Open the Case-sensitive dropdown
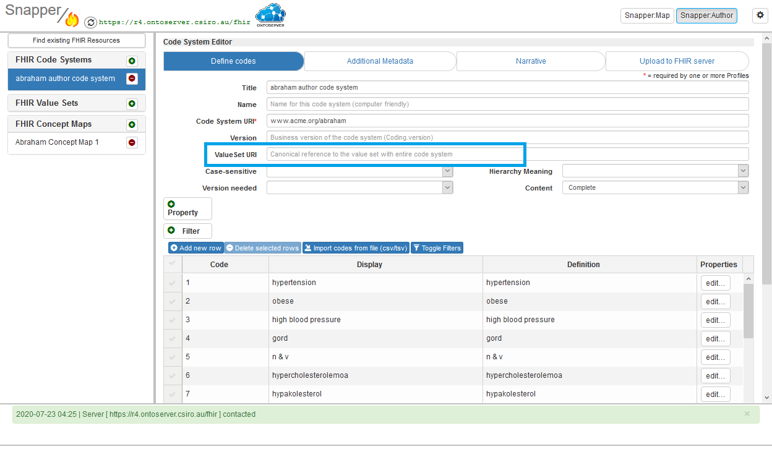The height and width of the screenshot is (457, 772). (359, 171)
